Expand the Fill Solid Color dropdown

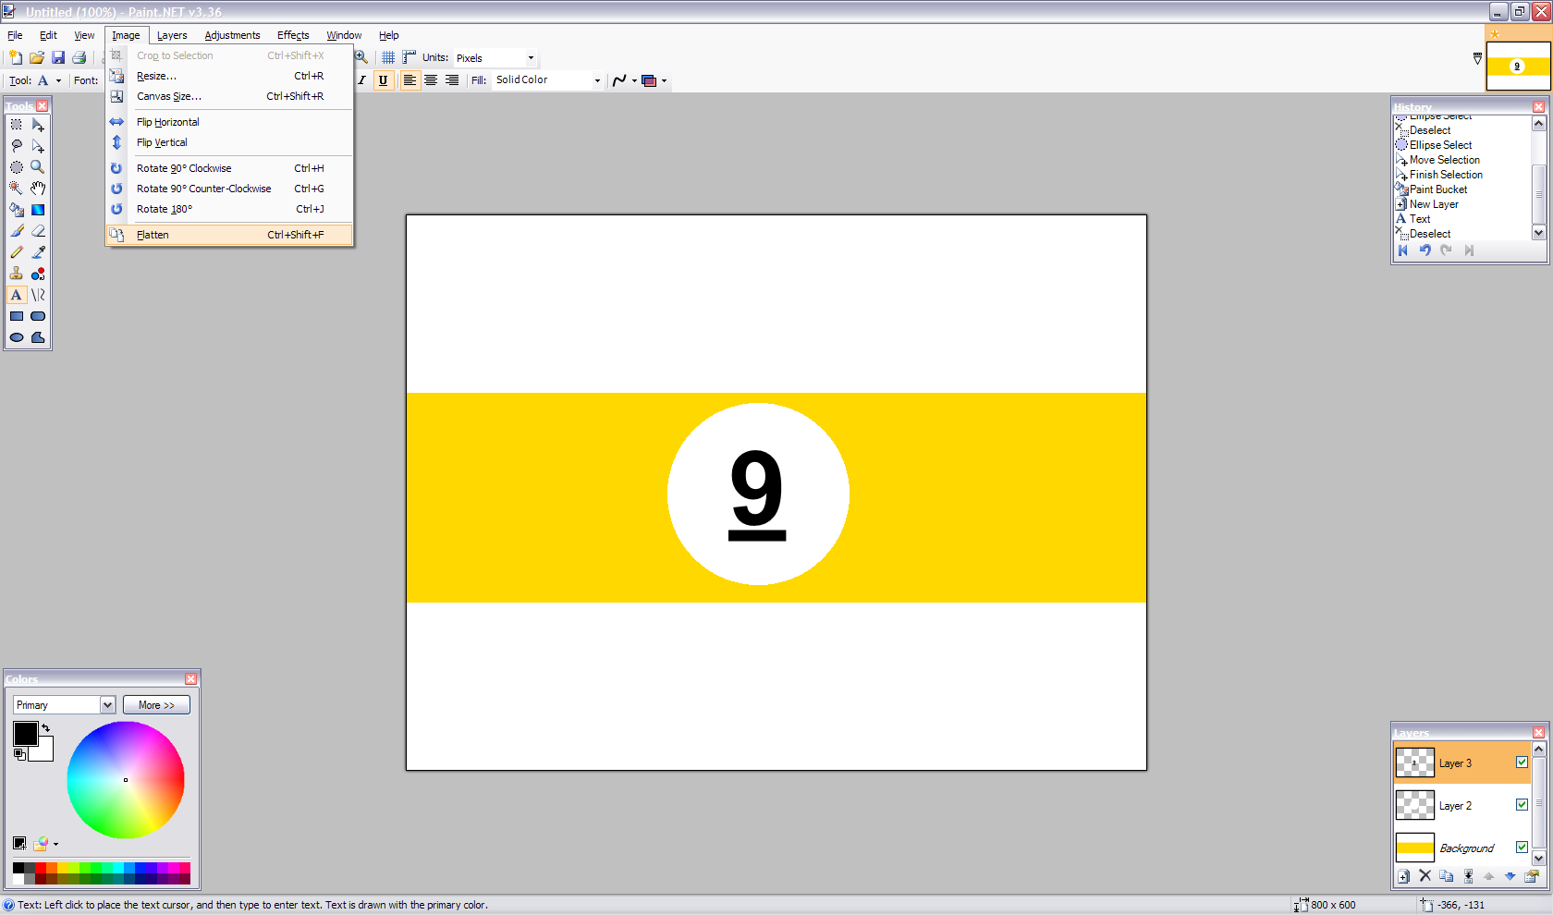(548, 80)
